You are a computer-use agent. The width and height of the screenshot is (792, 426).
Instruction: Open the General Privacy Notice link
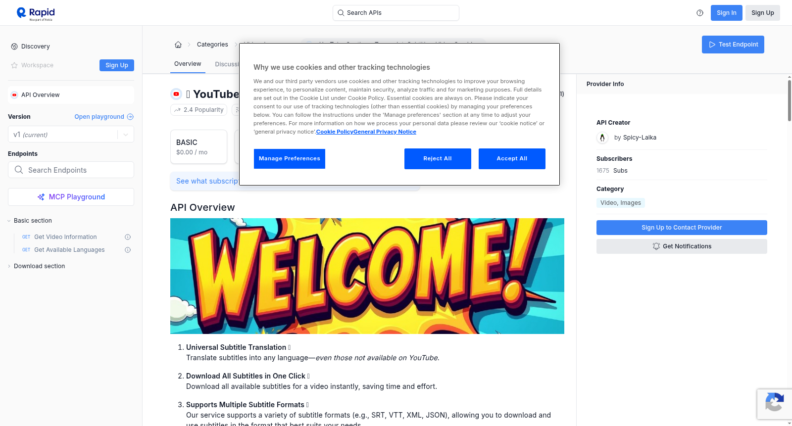tap(385, 132)
